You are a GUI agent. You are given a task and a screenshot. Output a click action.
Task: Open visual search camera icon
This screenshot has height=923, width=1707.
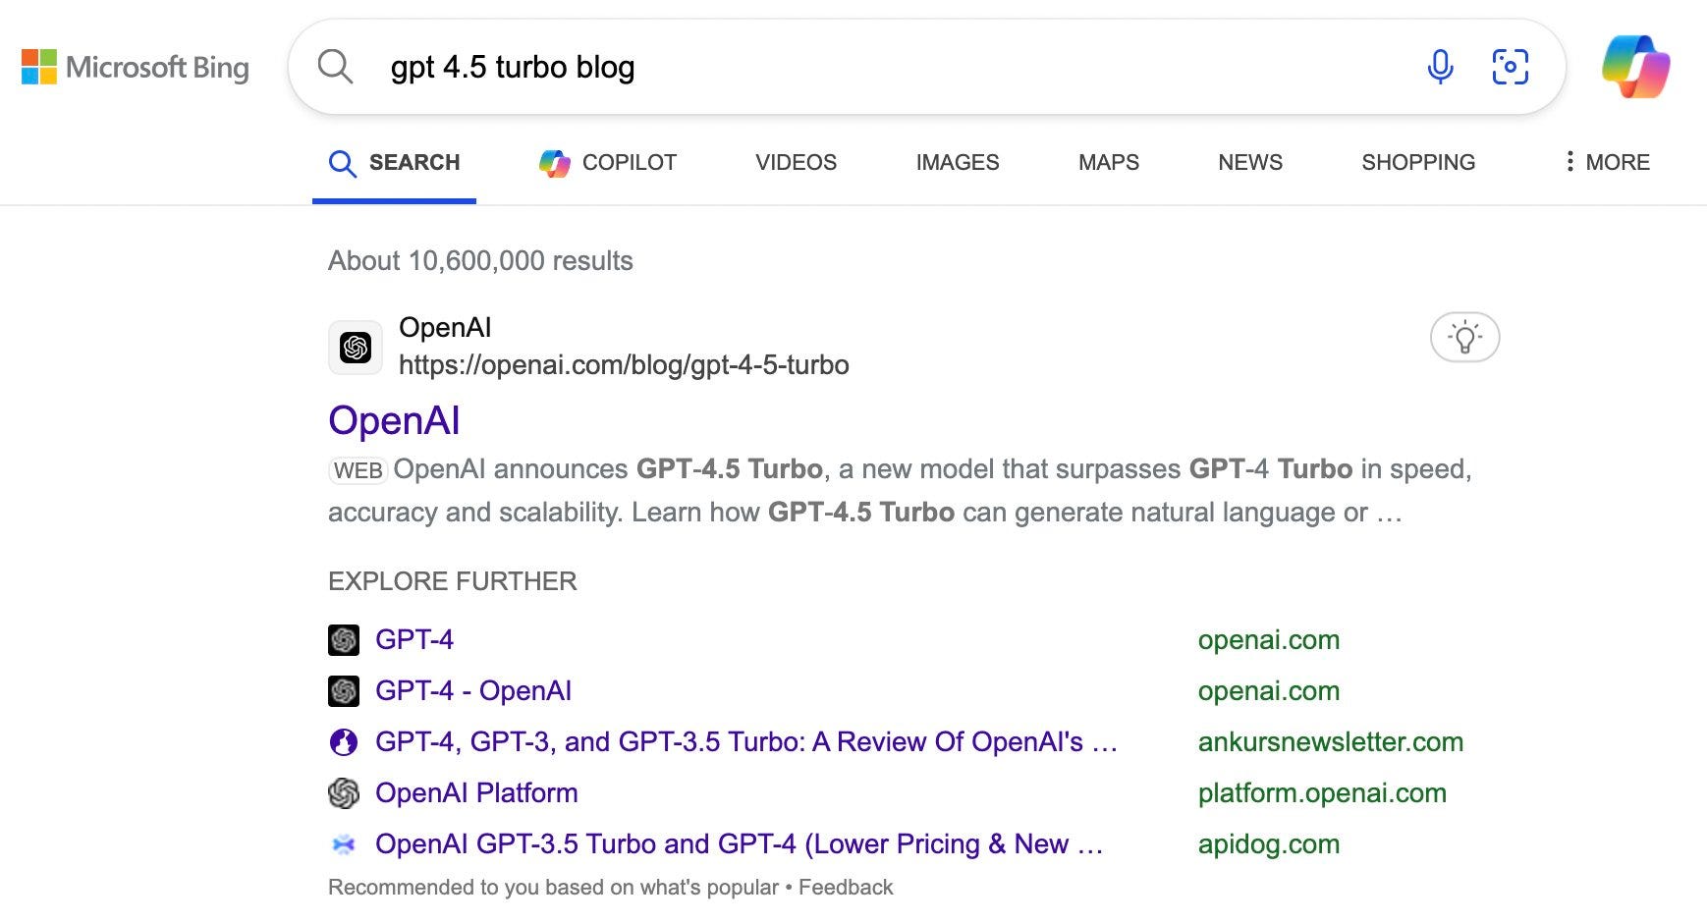1510,67
